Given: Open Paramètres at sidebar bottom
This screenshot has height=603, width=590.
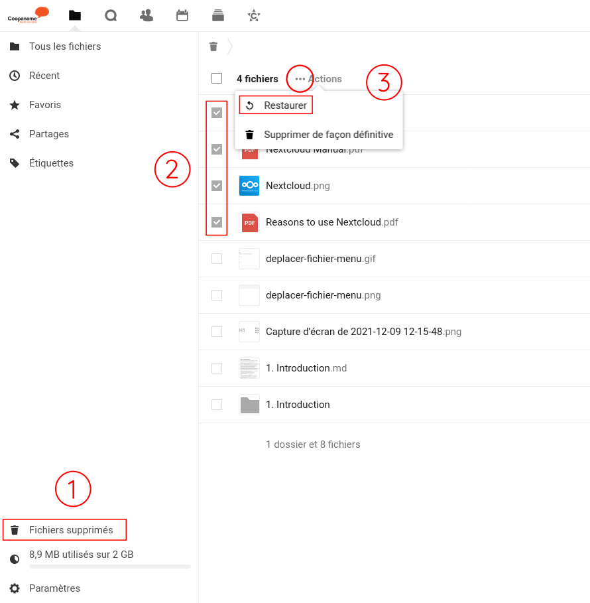Looking at the screenshot, I should [54, 588].
